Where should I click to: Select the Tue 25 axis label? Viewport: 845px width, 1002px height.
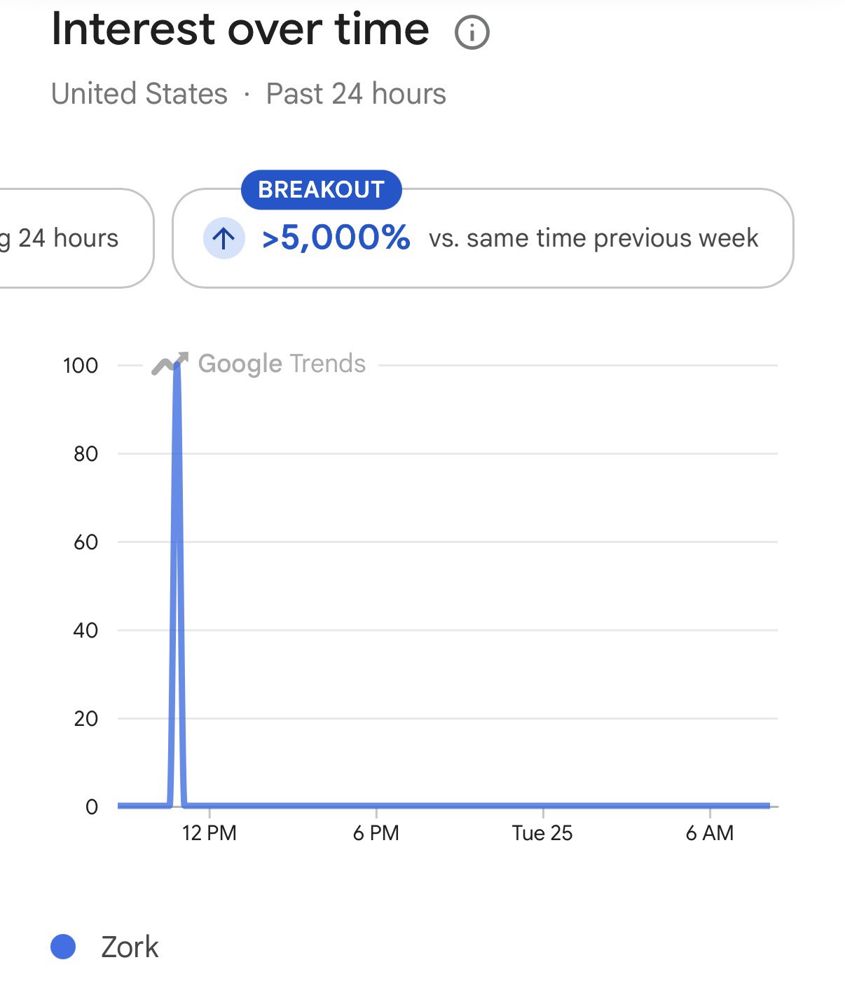tap(542, 833)
